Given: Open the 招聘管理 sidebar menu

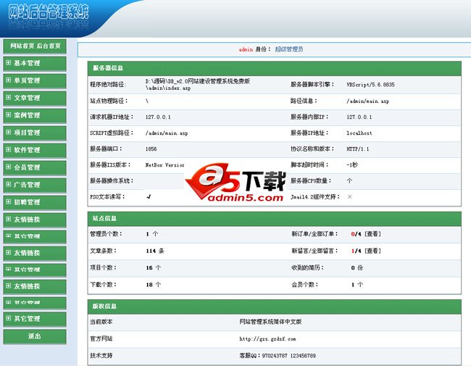Looking at the screenshot, I should [35, 202].
